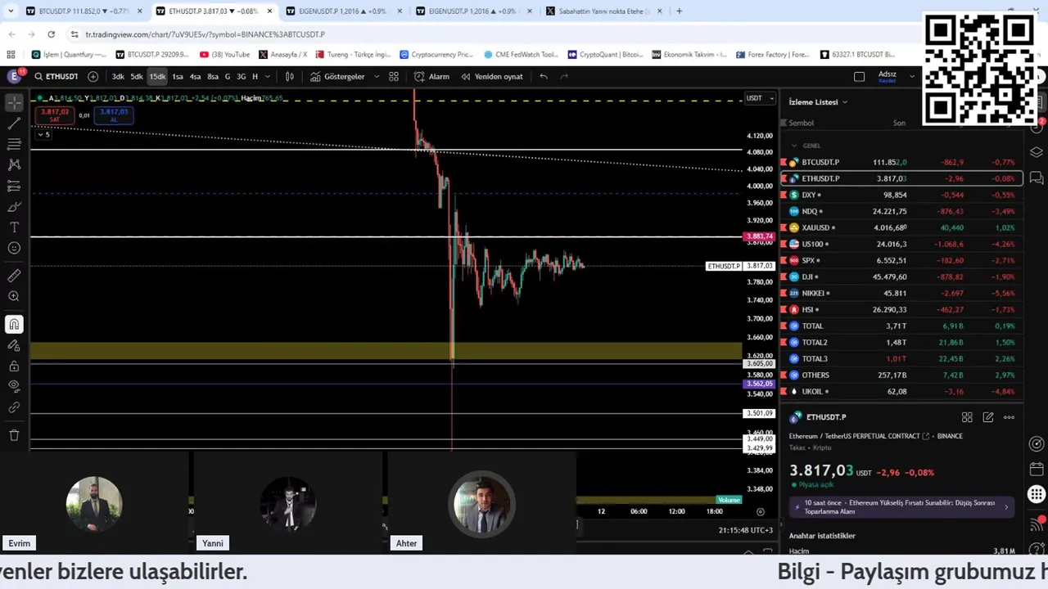Open the Ethereum Yükseliş Fırsatı news headline
1048x589 pixels.
point(901,506)
